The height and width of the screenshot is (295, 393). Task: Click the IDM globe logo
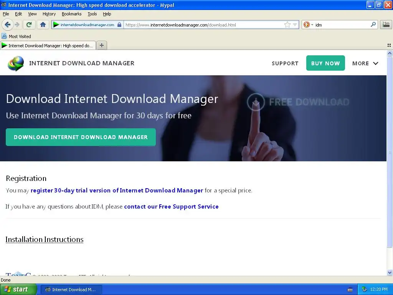point(16,63)
